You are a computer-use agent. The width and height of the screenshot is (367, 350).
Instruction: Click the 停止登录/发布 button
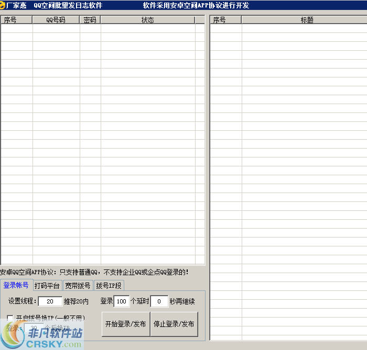(x=174, y=324)
